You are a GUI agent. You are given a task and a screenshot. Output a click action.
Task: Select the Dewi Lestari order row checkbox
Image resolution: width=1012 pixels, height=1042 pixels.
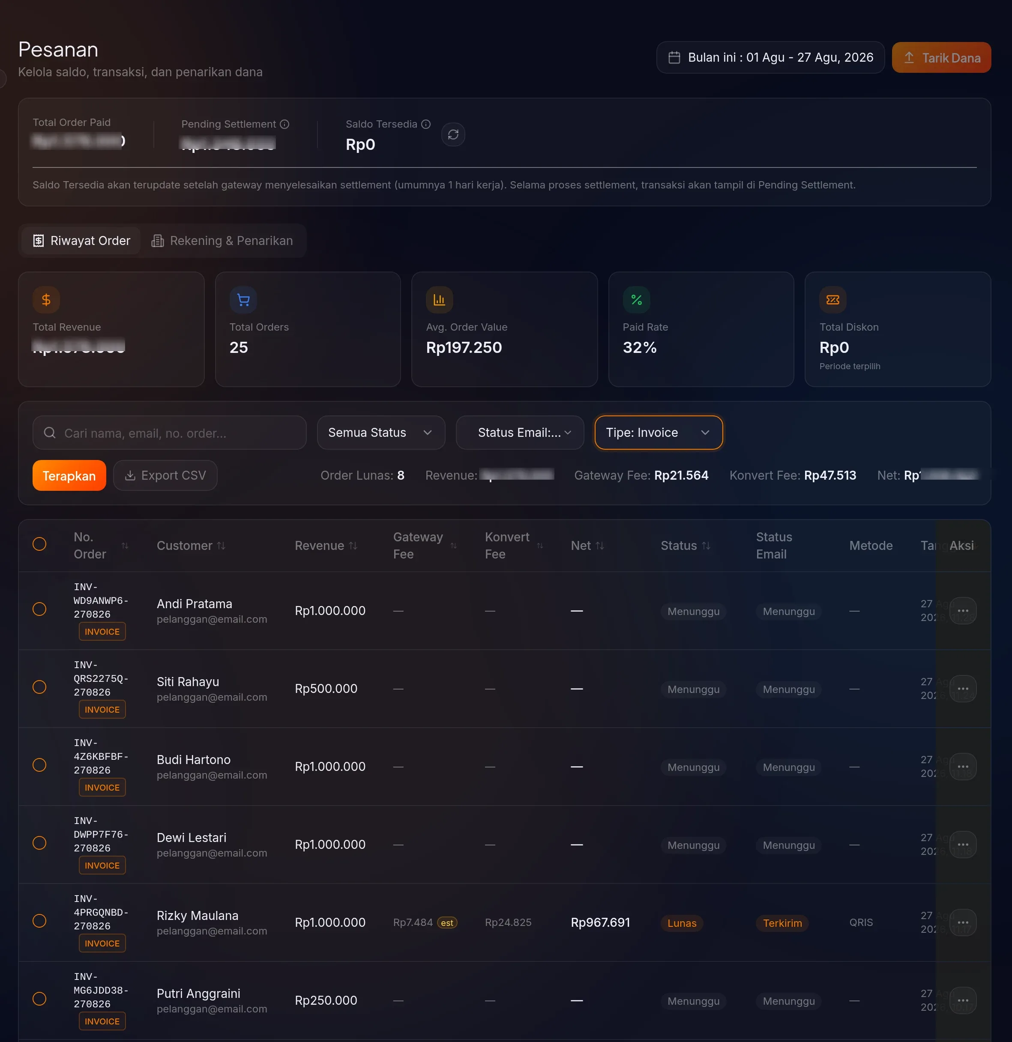(39, 843)
